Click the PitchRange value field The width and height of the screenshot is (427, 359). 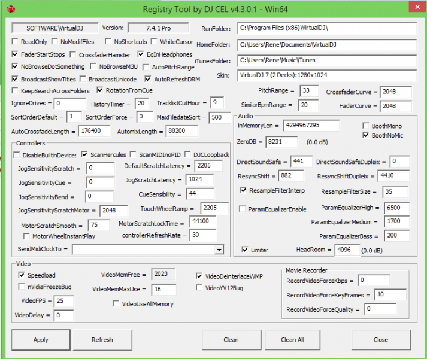[x=309, y=91]
